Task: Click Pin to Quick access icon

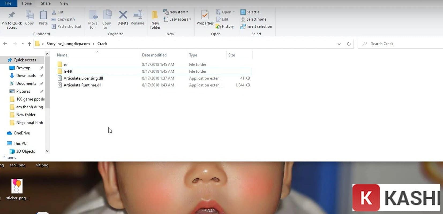Action: click(12, 15)
